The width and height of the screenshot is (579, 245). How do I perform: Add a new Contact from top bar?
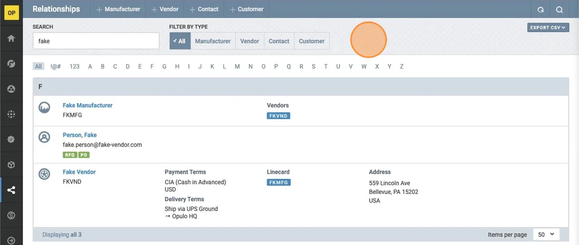(x=204, y=9)
